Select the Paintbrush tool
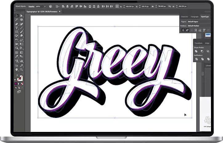This screenshot has height=143, width=223. click(x=22, y=32)
